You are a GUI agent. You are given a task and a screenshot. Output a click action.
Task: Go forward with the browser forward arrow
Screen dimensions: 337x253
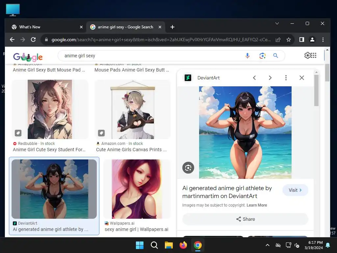click(x=23, y=40)
